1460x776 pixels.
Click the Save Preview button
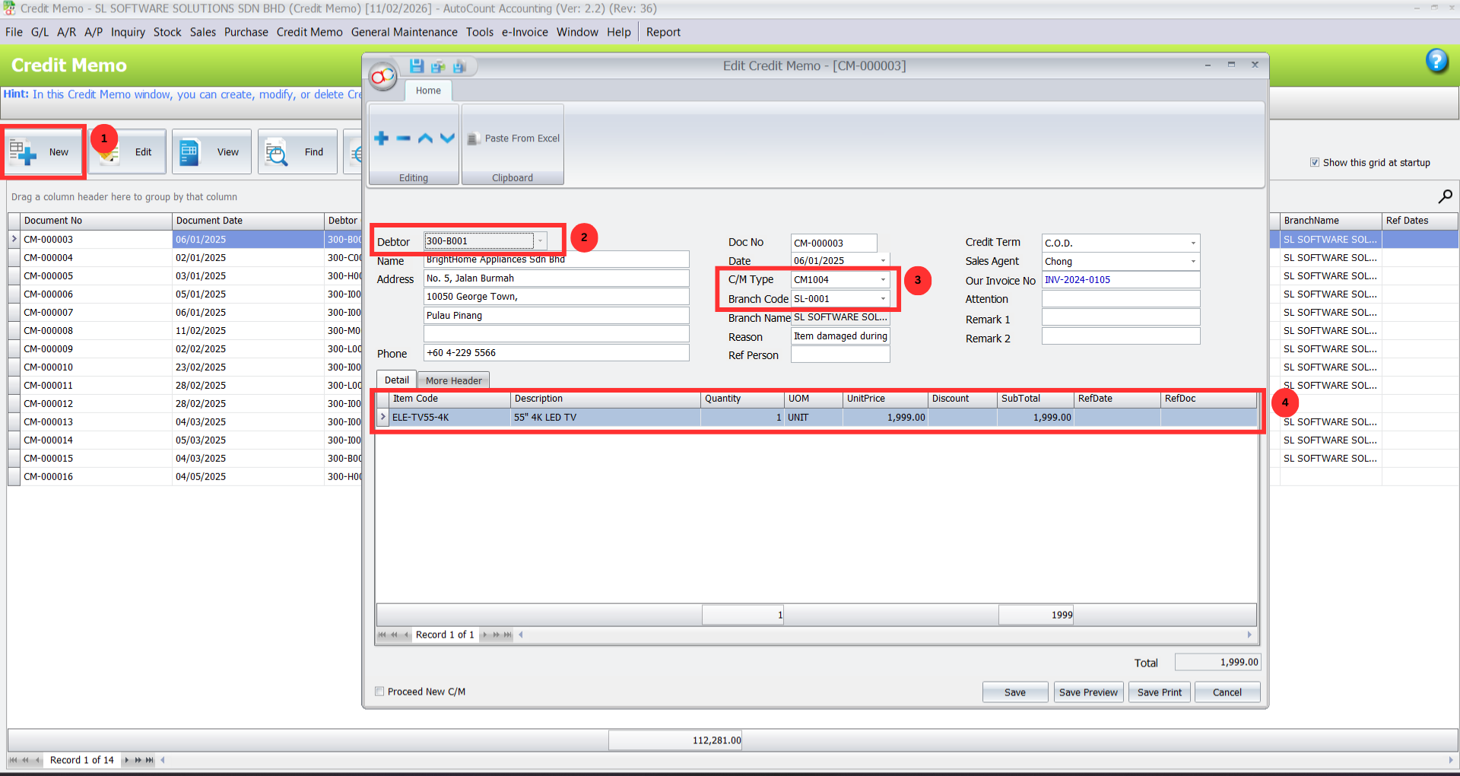1088,692
